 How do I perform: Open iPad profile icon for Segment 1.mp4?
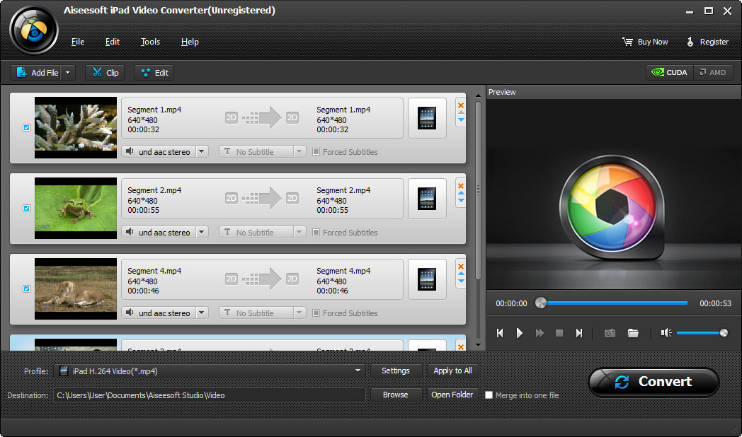pyautogui.click(x=427, y=118)
